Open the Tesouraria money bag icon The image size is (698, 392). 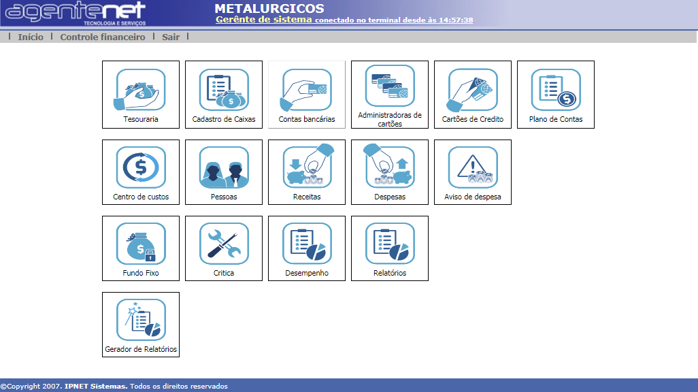(x=141, y=90)
